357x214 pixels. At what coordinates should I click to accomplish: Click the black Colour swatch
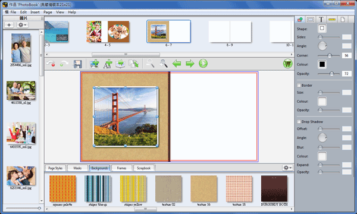pos(322,64)
